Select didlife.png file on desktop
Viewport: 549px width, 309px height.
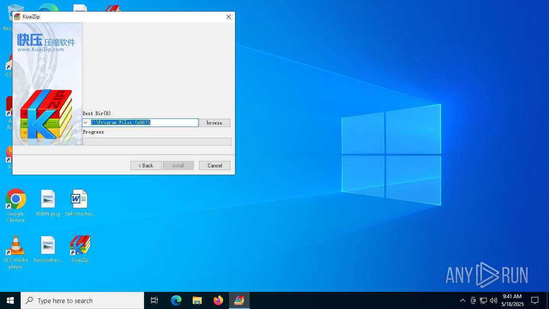[48, 203]
